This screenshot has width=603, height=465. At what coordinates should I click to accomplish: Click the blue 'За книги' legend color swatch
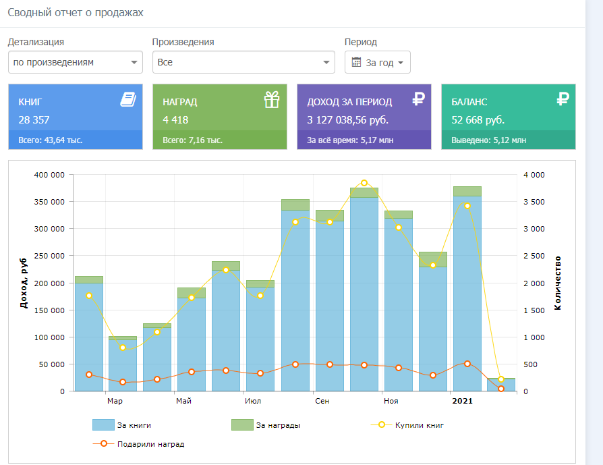click(103, 425)
